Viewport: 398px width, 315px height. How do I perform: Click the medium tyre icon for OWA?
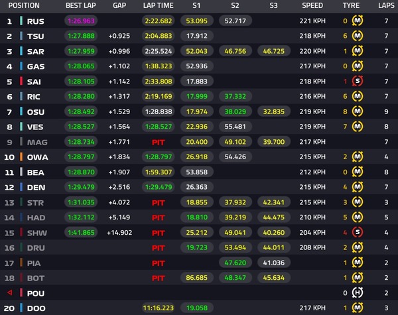pyautogui.click(x=358, y=157)
